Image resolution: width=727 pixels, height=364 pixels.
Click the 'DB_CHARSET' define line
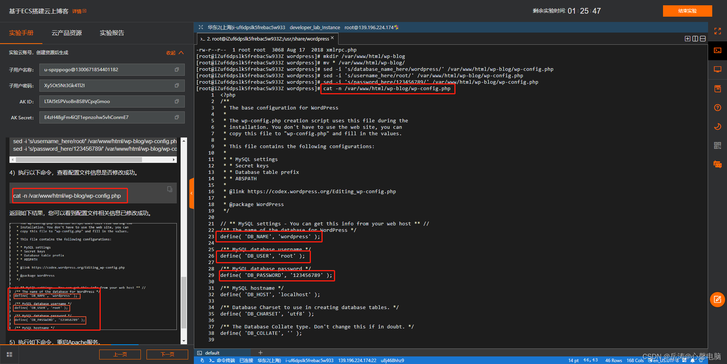[x=267, y=314]
